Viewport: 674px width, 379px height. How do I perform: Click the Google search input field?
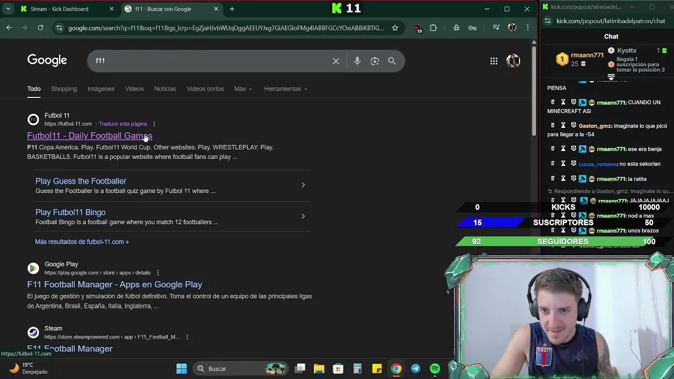coord(211,61)
